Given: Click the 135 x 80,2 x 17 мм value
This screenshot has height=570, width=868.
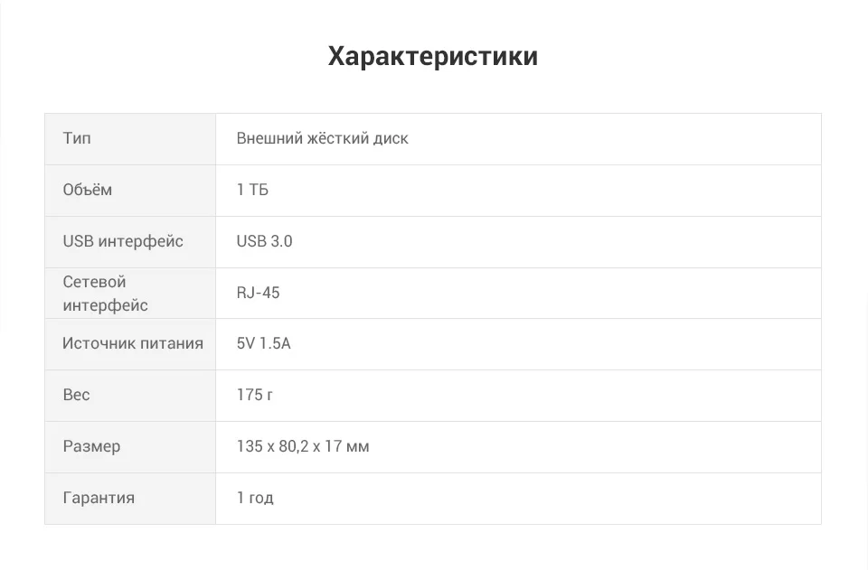Looking at the screenshot, I should (x=303, y=446).
